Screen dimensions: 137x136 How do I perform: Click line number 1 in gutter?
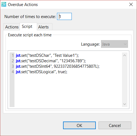[x=13, y=55]
